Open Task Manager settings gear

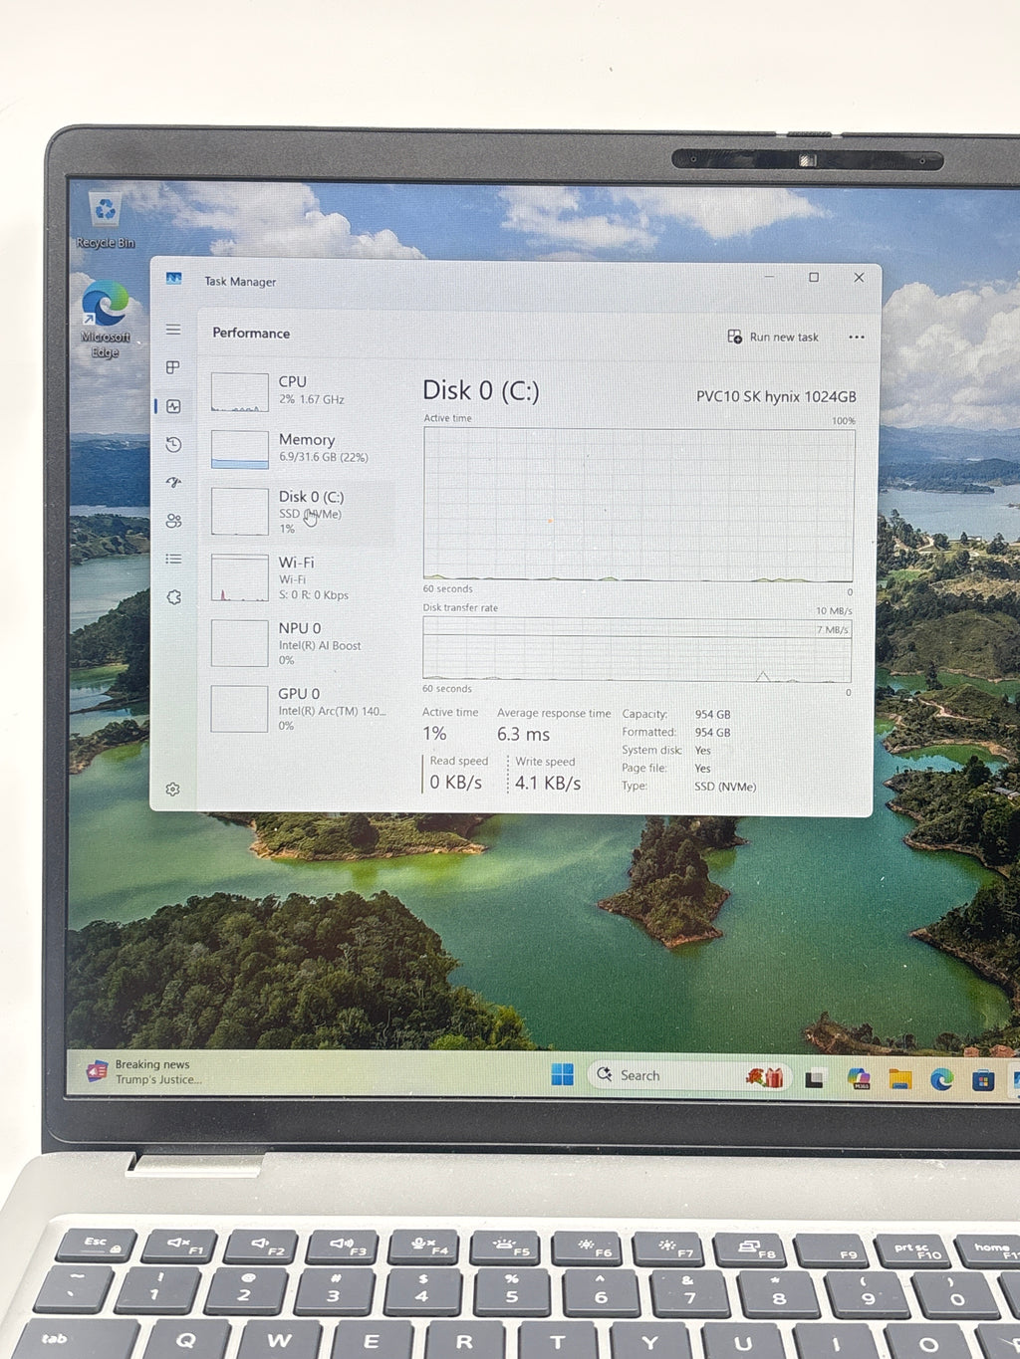coord(172,790)
